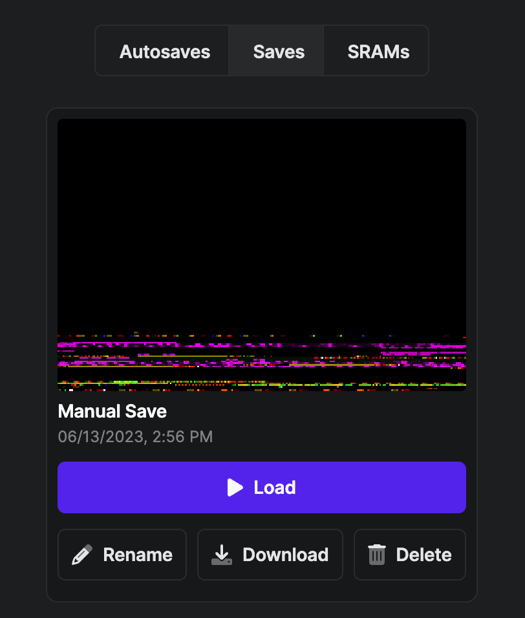Rename the Manual Save entry

122,555
